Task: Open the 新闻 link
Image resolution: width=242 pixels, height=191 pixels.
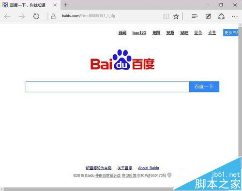Action: (122, 33)
